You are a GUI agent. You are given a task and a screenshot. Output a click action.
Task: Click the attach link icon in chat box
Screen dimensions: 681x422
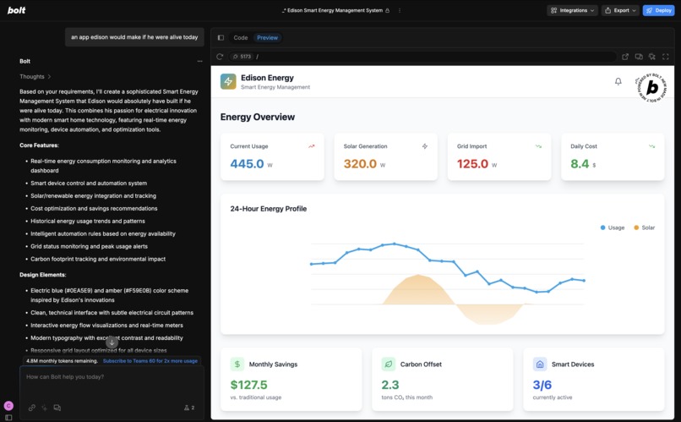[32, 408]
